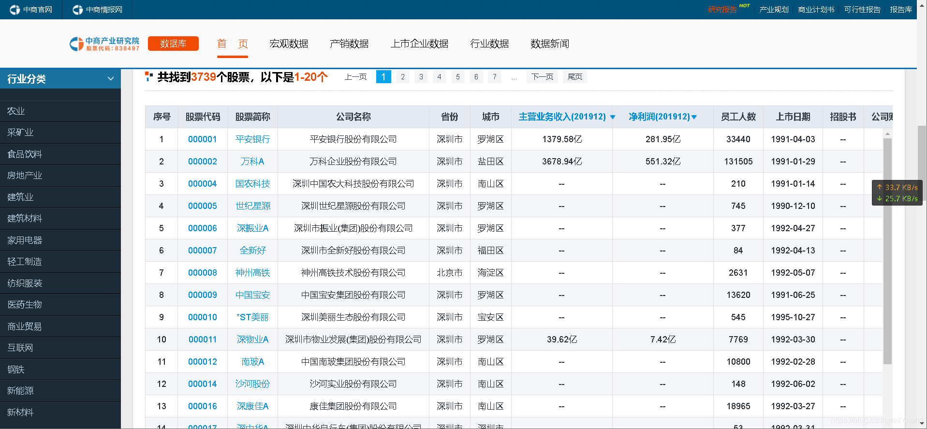Open the 上市企业数据 menu

click(419, 44)
